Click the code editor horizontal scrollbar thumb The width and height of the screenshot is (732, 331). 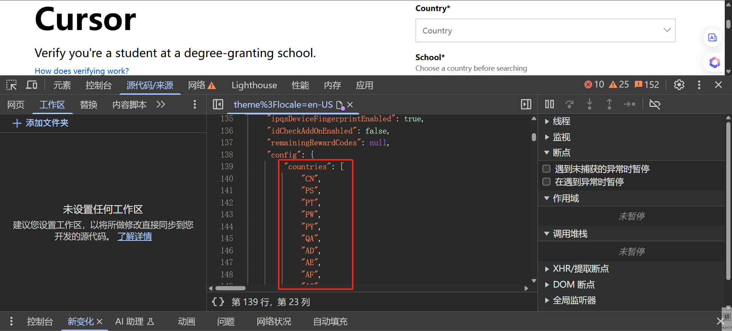point(230,288)
